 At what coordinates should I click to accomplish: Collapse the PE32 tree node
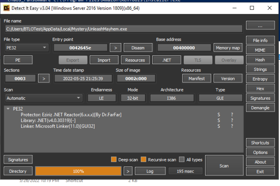point(8,108)
